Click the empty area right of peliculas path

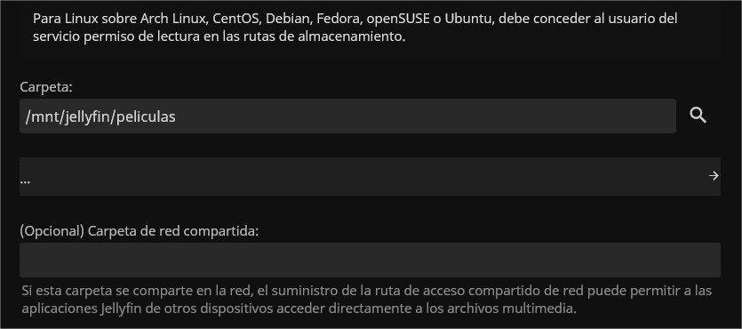point(426,116)
